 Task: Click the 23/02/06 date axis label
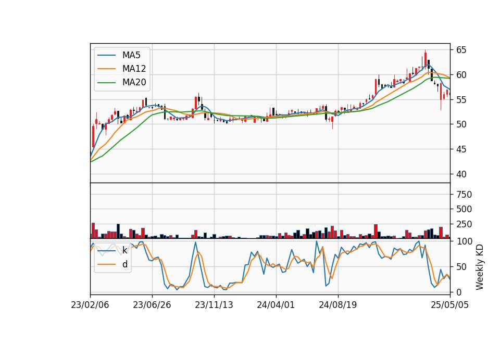[x=90, y=305]
